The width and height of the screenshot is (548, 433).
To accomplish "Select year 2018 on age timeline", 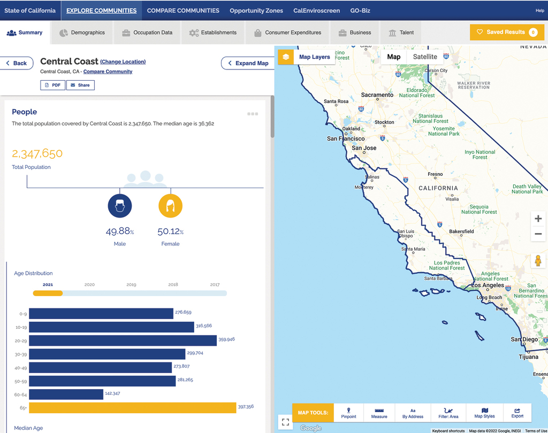I will click(x=173, y=284).
